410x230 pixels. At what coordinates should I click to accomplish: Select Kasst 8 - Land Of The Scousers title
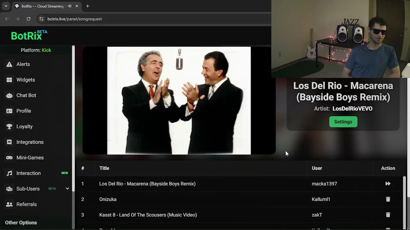click(148, 215)
